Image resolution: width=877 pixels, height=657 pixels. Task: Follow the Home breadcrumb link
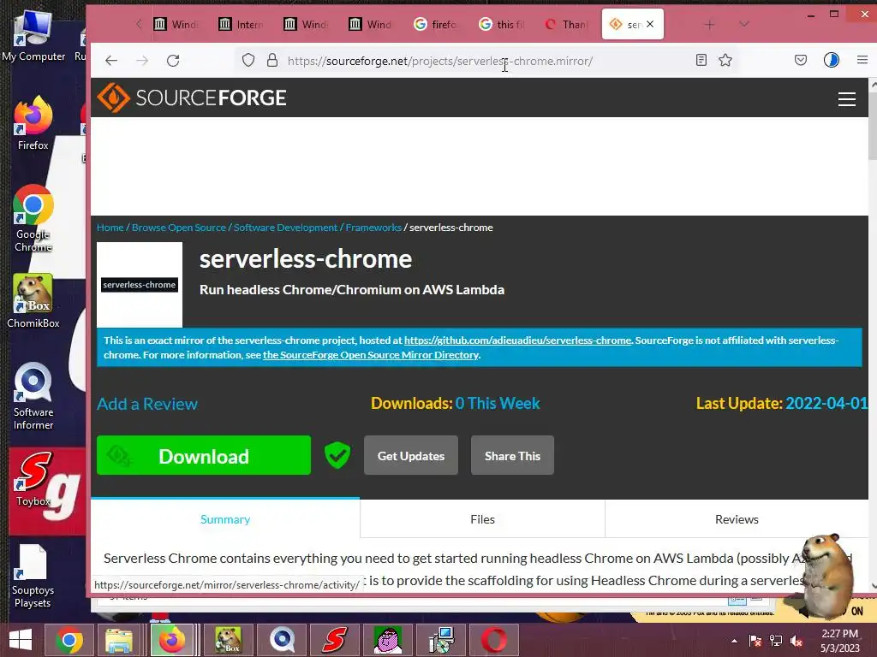(110, 228)
